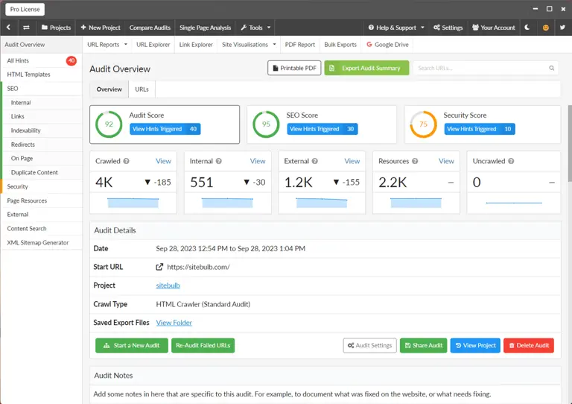The image size is (572, 404).
Task: Open the Help & Support dropdown
Action: click(x=396, y=28)
